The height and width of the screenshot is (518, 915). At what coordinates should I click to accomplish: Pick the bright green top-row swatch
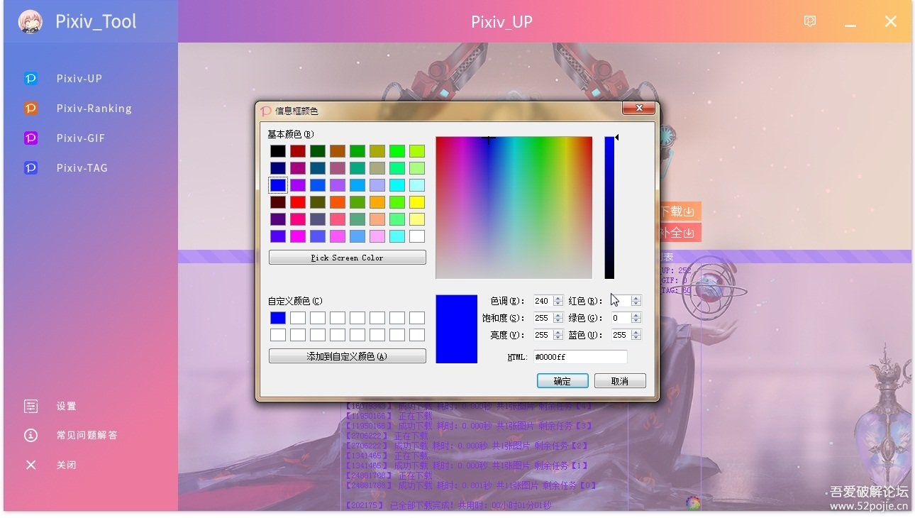(x=397, y=151)
